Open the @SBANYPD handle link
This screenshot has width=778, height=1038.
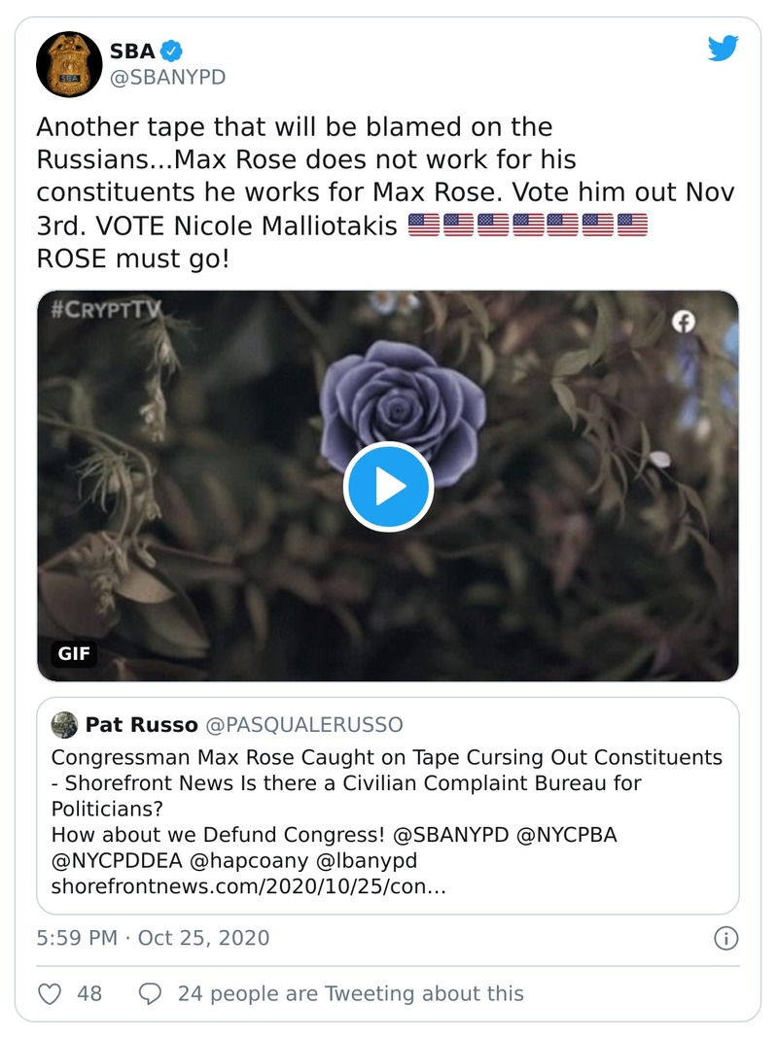(x=167, y=78)
